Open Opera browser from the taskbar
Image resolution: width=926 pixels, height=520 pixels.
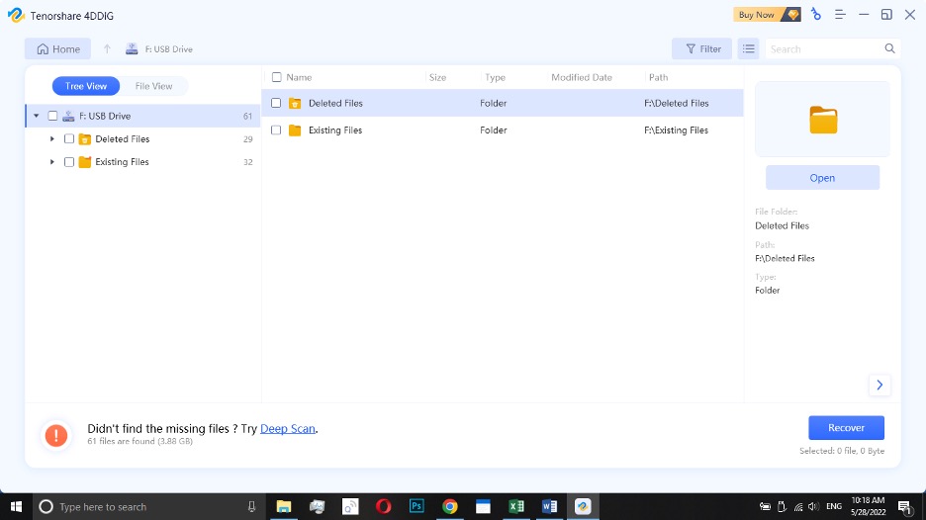point(383,506)
